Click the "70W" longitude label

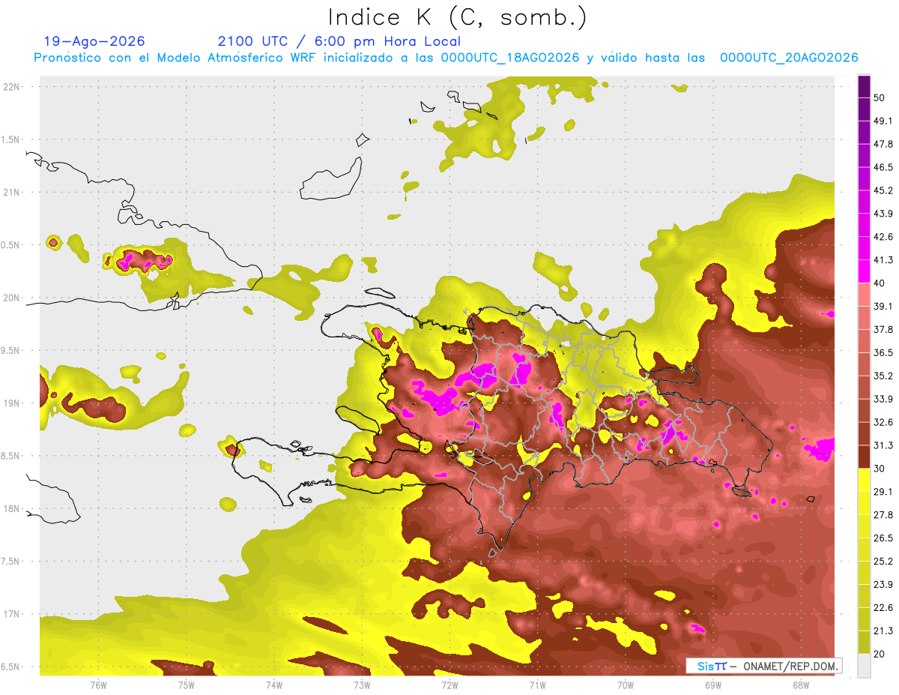click(625, 685)
